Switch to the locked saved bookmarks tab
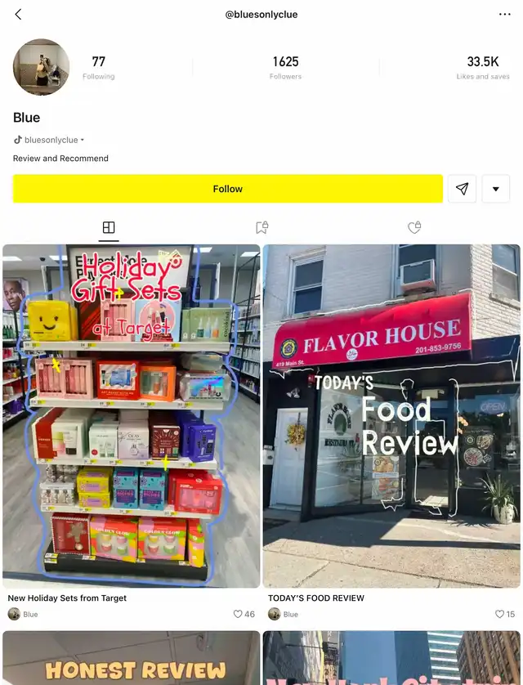Screen dimensions: 523x685 point(262,227)
